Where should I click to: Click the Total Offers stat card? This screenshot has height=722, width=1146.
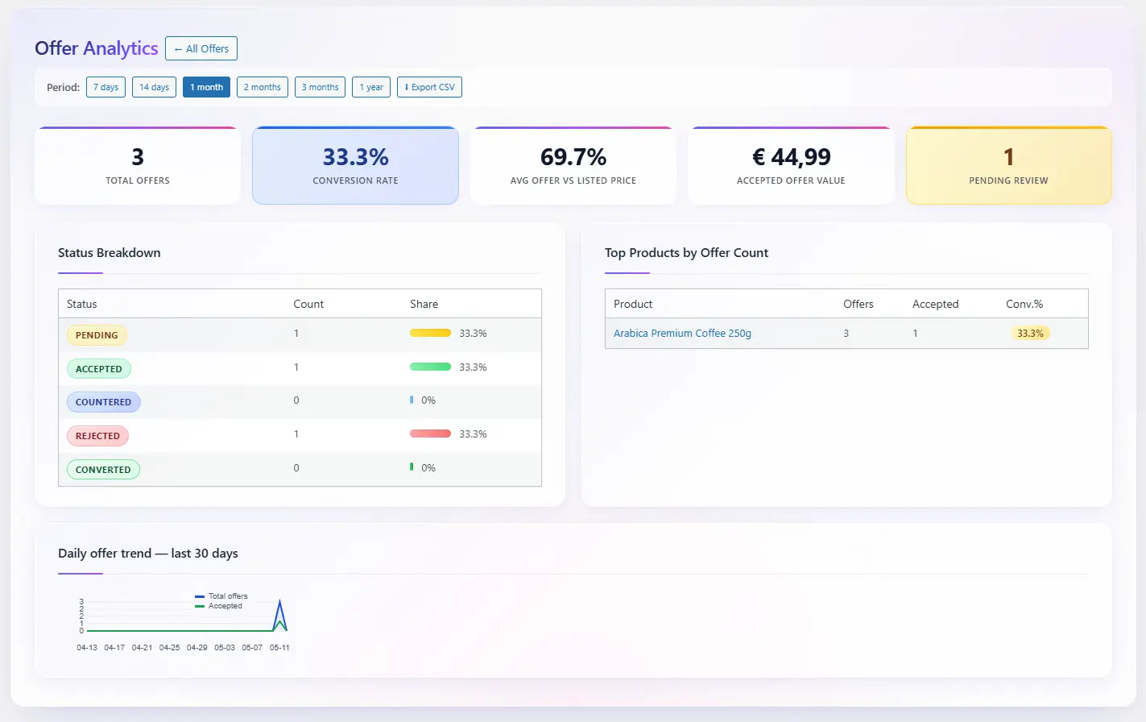tap(138, 165)
